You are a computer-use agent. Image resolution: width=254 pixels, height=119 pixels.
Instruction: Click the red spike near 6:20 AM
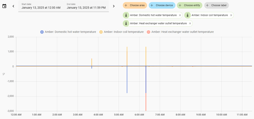click(146, 102)
